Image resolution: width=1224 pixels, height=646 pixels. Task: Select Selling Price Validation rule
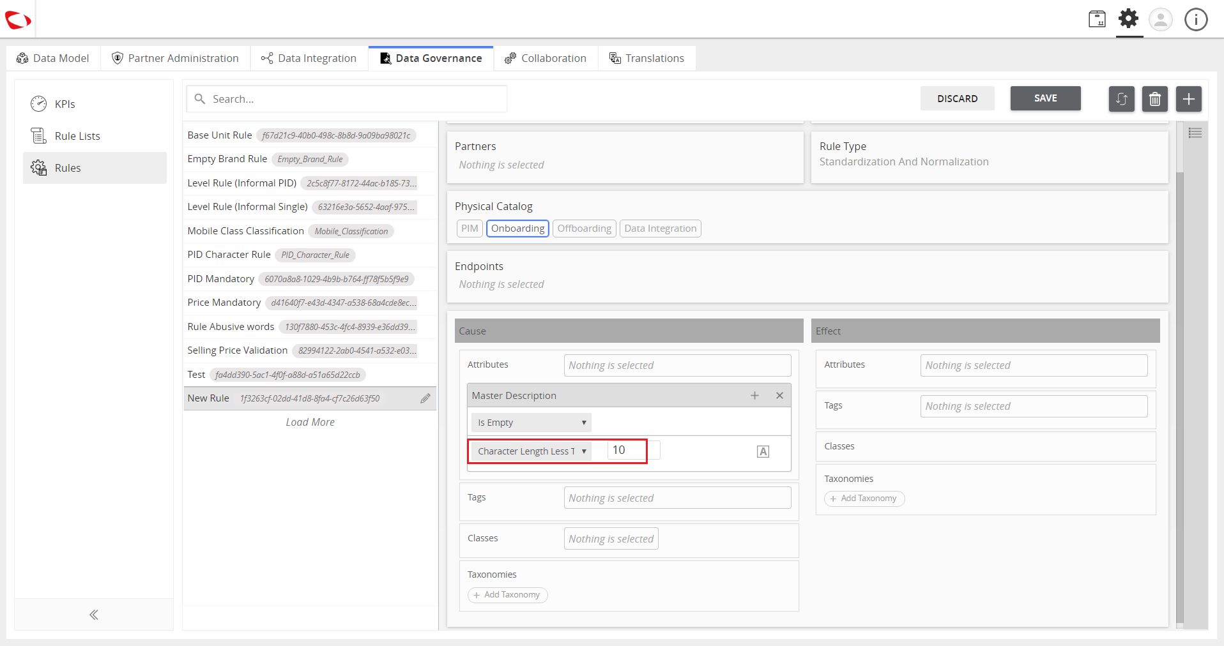coord(310,350)
